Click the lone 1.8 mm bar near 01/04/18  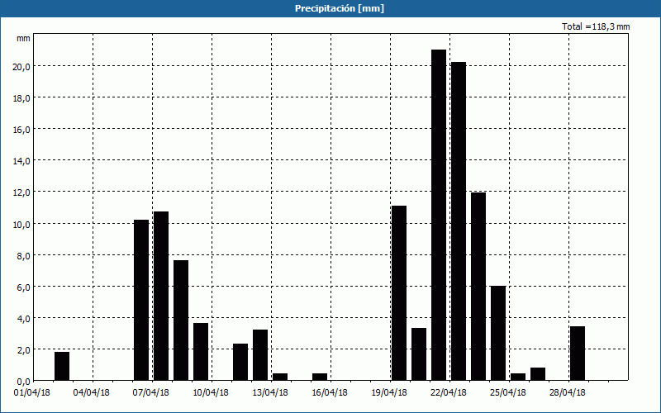point(62,366)
